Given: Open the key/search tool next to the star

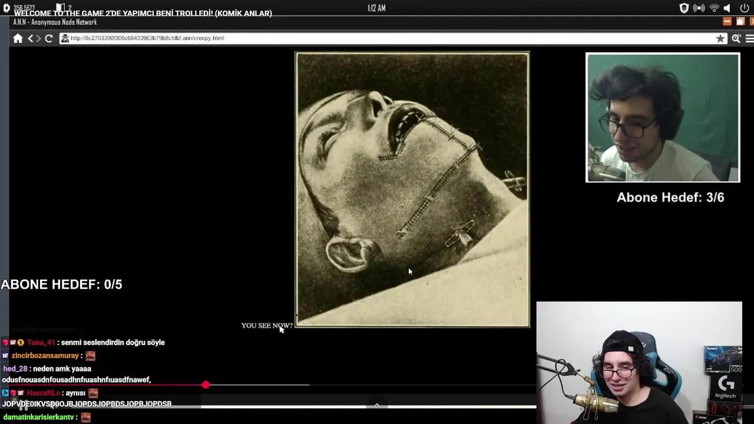Looking at the screenshot, I should pyautogui.click(x=736, y=38).
